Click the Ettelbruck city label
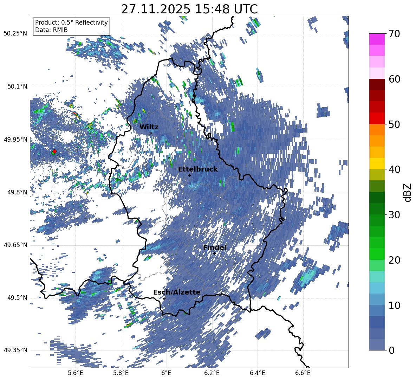416x380 pixels. pyautogui.click(x=198, y=169)
